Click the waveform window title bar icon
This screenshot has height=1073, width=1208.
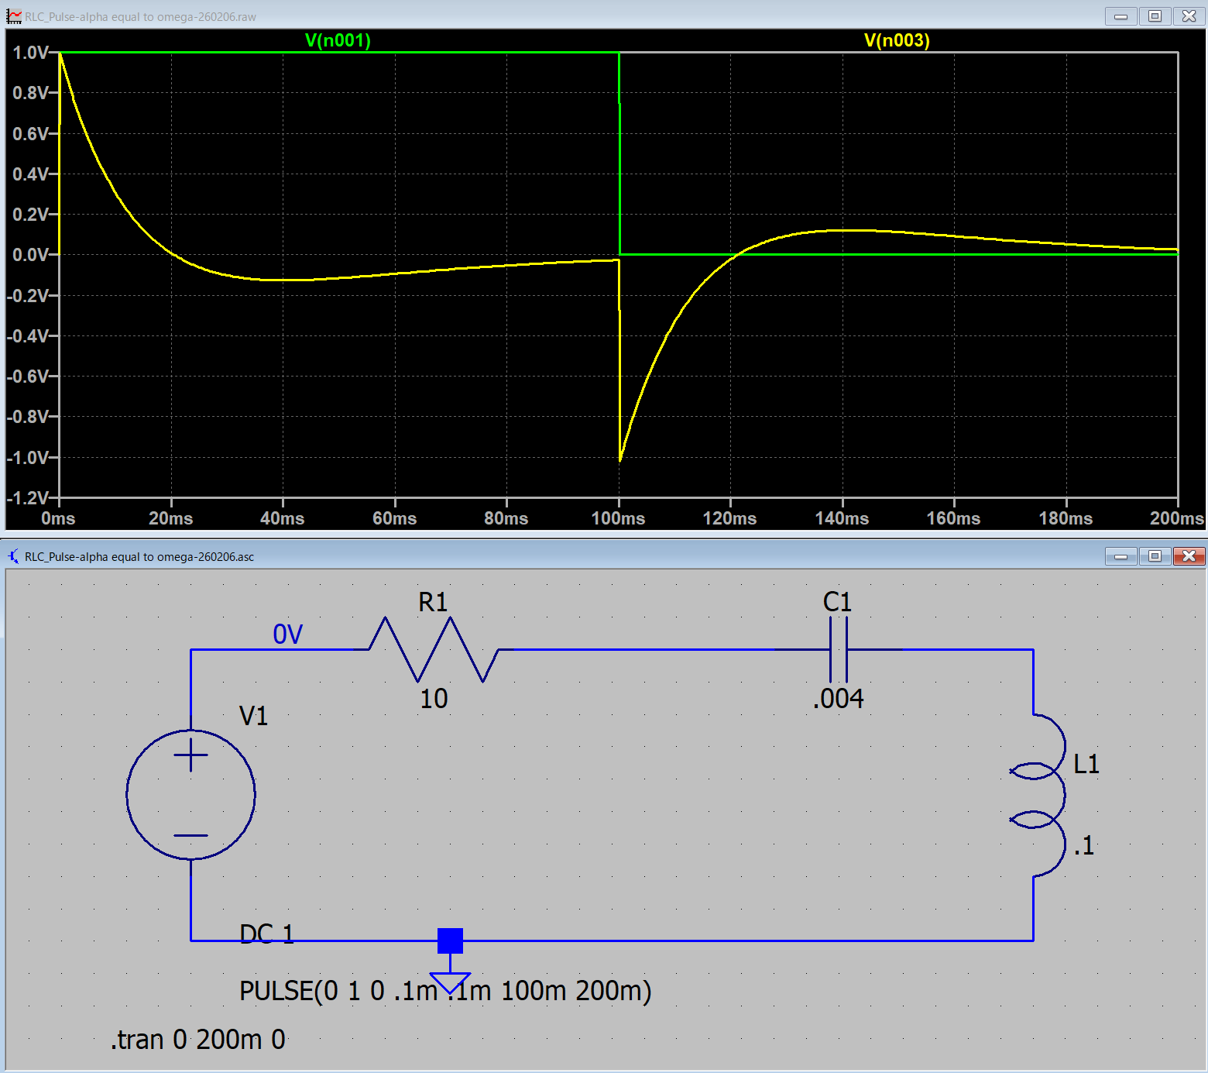[14, 16]
